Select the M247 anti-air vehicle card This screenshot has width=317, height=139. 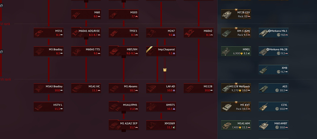tap(161, 33)
